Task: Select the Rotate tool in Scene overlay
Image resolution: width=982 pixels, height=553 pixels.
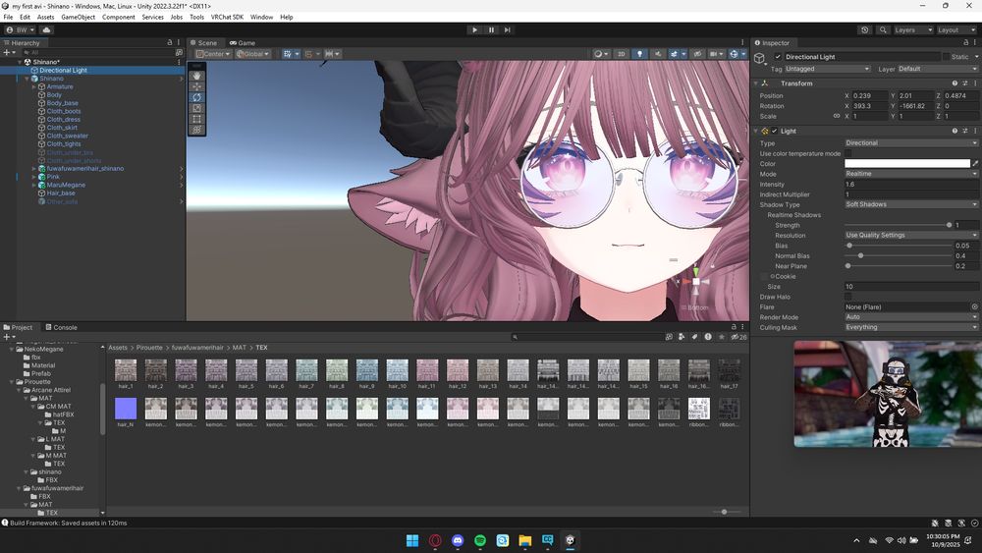Action: click(196, 97)
